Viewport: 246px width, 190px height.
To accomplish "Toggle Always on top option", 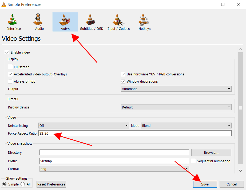I will pos(10,82).
